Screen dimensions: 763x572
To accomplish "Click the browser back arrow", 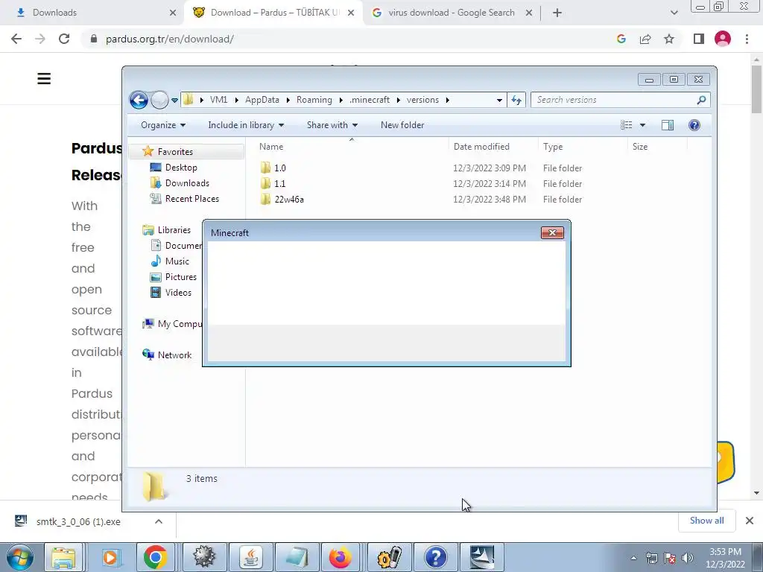I will [16, 39].
